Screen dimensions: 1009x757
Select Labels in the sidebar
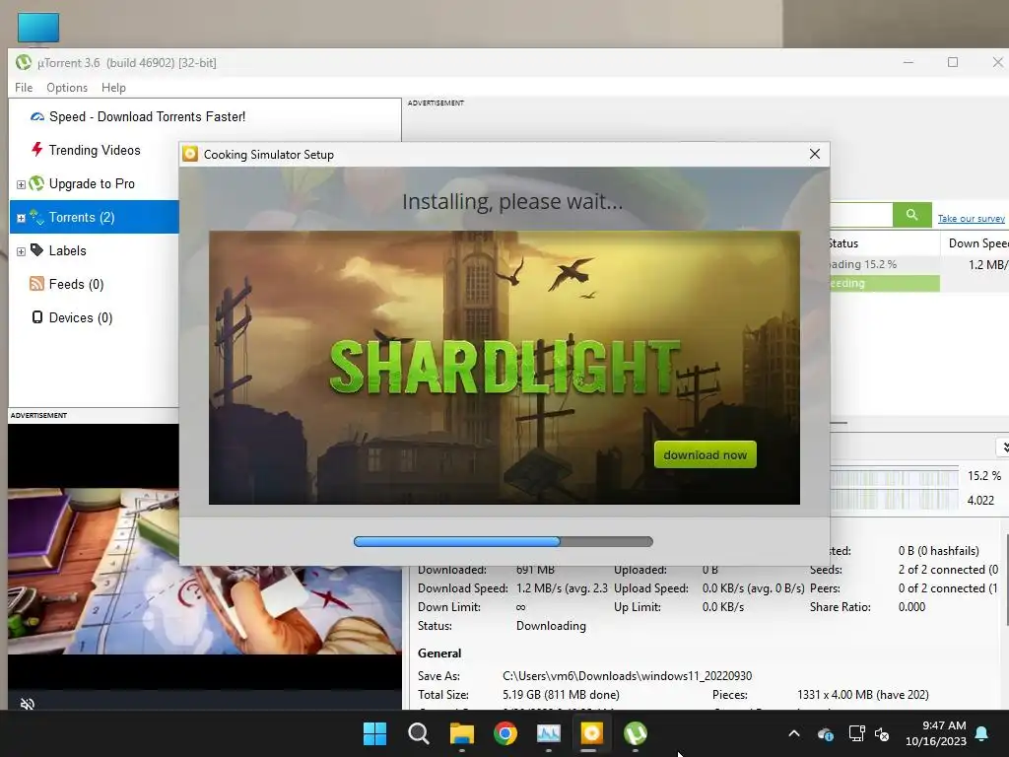68,250
